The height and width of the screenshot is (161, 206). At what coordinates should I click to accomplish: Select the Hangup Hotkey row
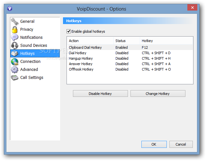130,58
